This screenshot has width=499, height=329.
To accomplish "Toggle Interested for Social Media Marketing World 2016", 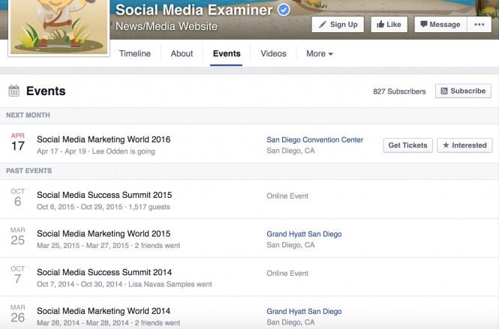I will (x=464, y=145).
